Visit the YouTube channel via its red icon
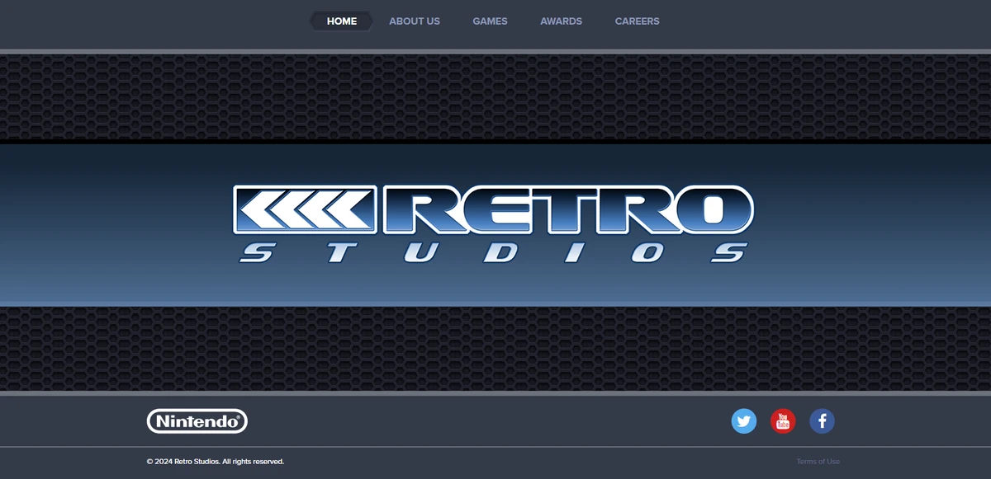The image size is (991, 479). [783, 420]
